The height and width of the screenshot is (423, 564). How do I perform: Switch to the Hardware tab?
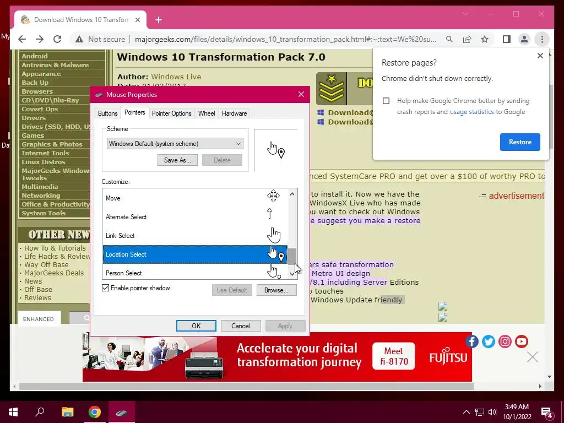234,113
